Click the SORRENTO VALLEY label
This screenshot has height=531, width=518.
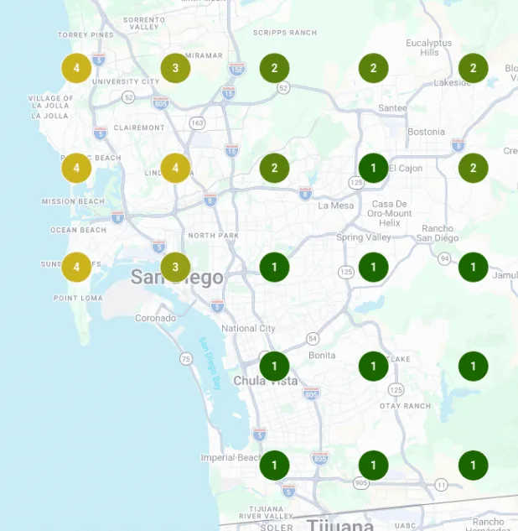144,23
